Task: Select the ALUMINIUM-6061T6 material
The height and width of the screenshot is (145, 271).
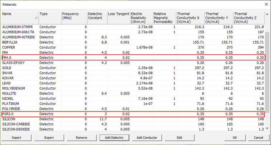Action: (x=133, y=32)
